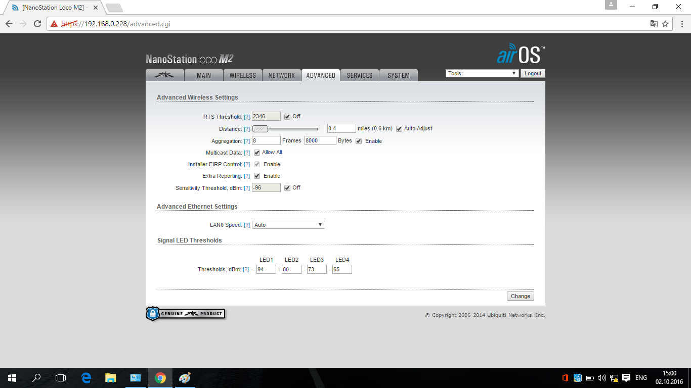Click the browser Forward arrow
The height and width of the screenshot is (388, 691).
click(23, 24)
